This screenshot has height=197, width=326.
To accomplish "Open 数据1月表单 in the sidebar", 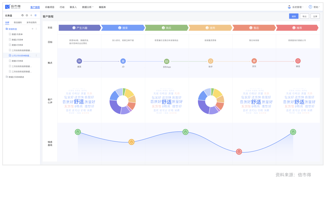I will 17,34.
